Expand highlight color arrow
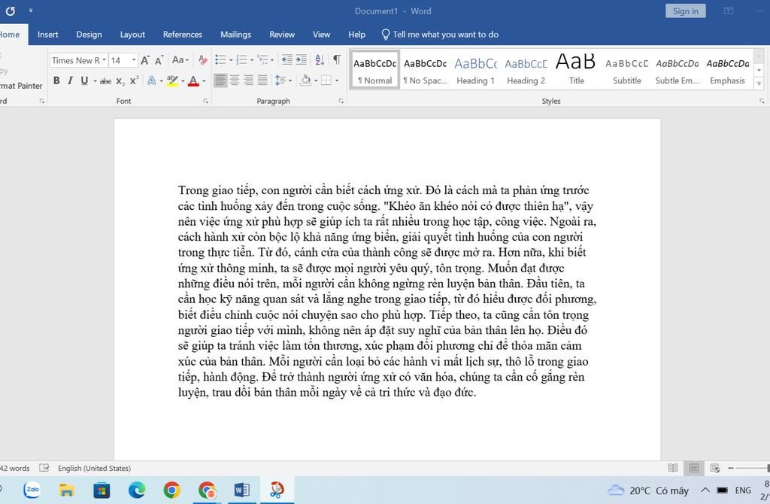 pyautogui.click(x=183, y=81)
